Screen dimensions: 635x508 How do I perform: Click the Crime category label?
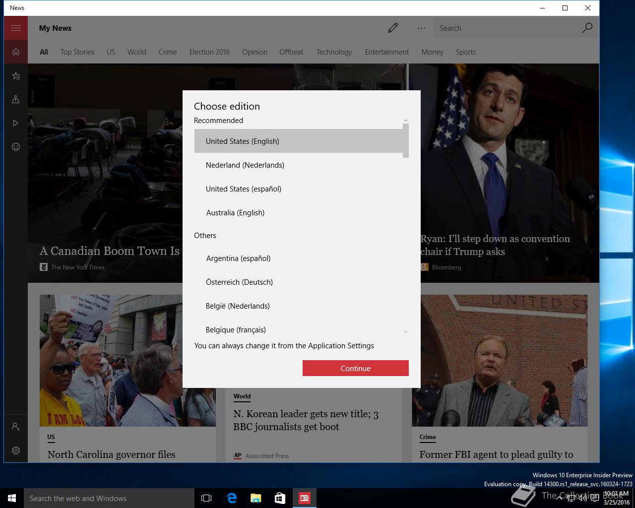(x=428, y=437)
